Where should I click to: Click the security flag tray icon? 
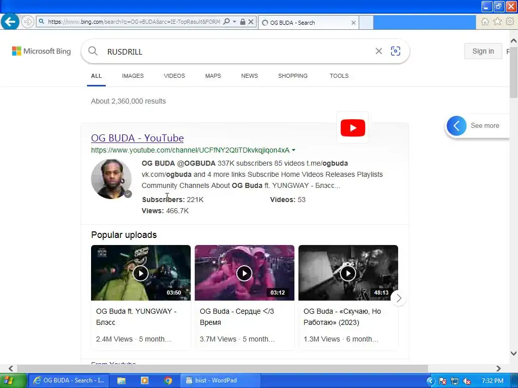point(442,381)
